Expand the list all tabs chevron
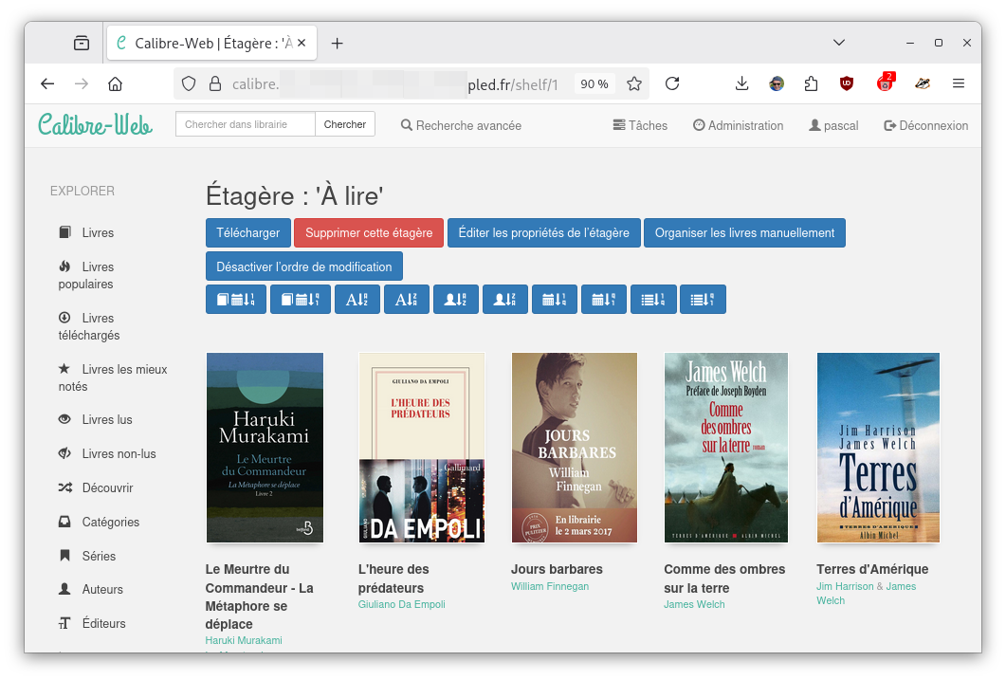The width and height of the screenshot is (1006, 680). (x=838, y=43)
